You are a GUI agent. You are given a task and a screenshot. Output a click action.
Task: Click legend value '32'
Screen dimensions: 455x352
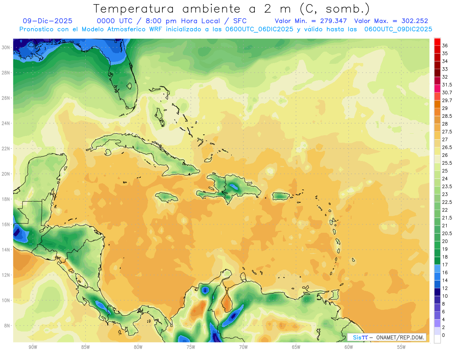click(x=445, y=77)
